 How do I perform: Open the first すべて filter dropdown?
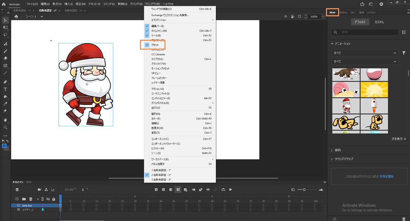pyautogui.click(x=365, y=53)
